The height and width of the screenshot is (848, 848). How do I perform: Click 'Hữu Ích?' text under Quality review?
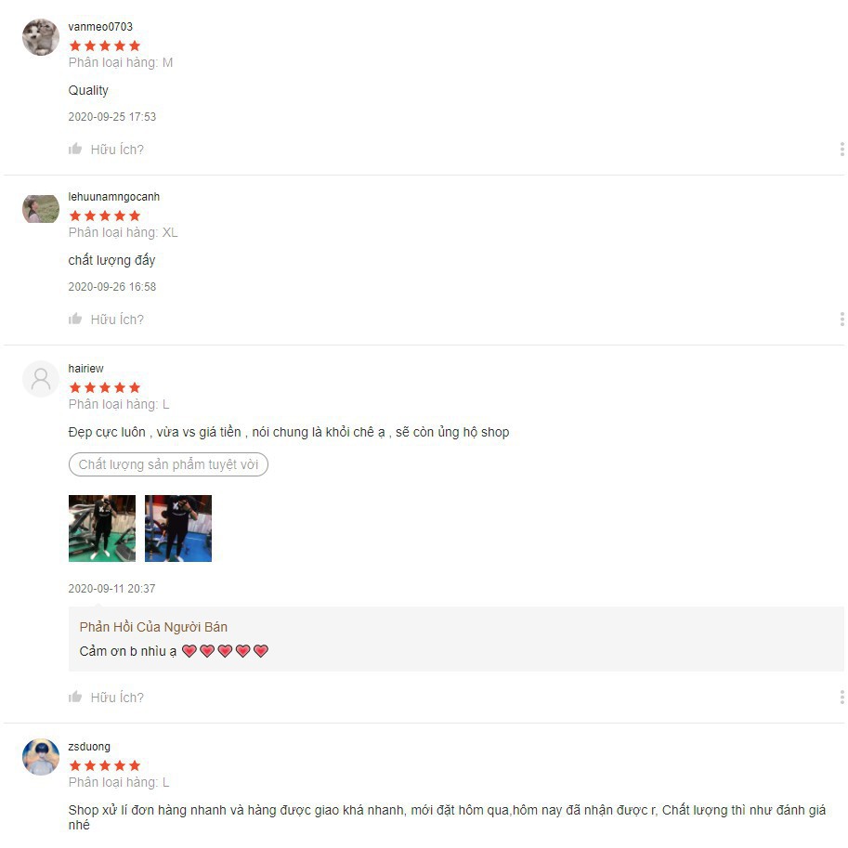coord(117,150)
